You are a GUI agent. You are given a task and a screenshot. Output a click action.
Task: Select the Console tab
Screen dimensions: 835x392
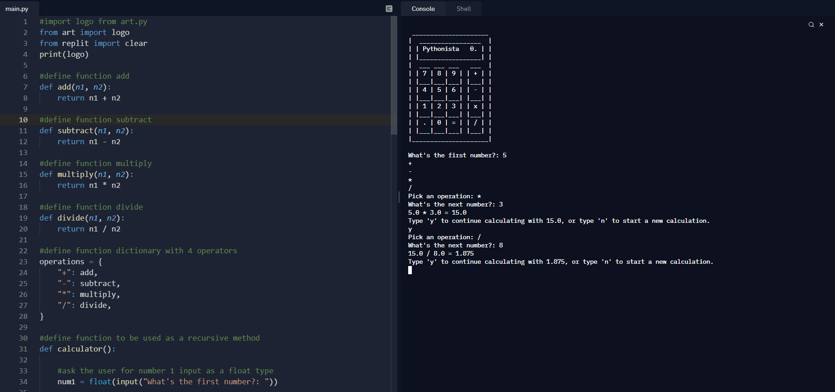click(x=423, y=9)
